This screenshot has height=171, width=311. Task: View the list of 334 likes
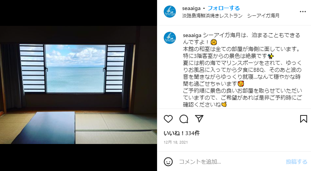point(182,133)
